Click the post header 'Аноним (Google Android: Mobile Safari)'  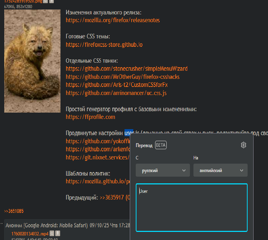coord(47,226)
